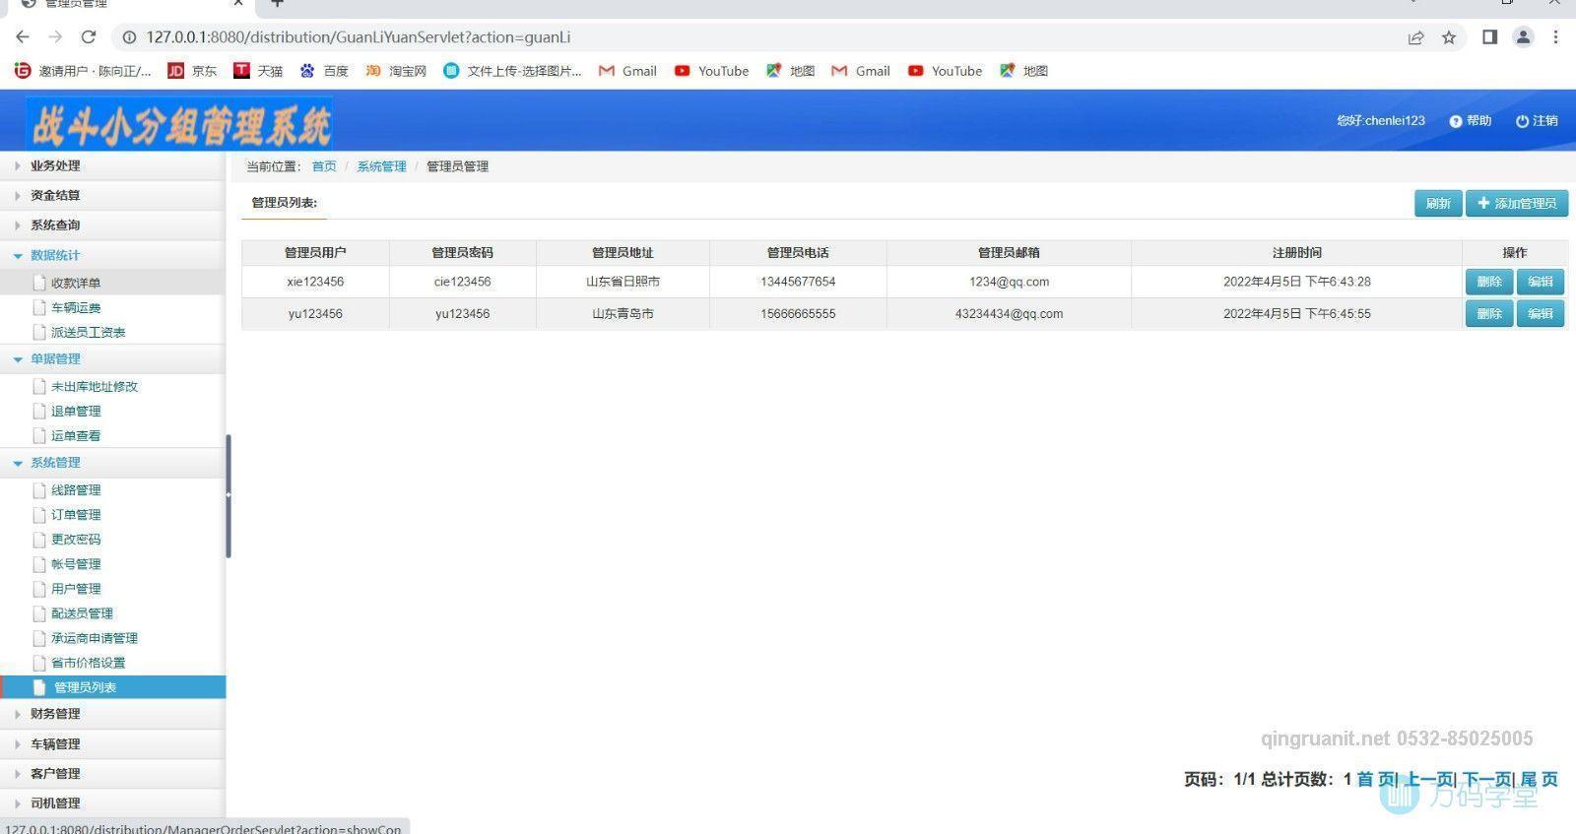Open the 京东 bookmark
Image resolution: width=1576 pixels, height=834 pixels.
pyautogui.click(x=192, y=71)
